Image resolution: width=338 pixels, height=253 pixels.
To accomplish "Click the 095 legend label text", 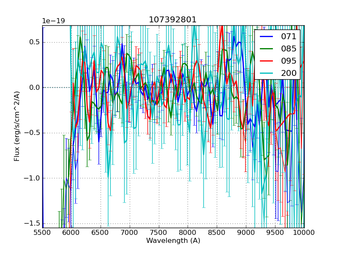I will 289,61.
